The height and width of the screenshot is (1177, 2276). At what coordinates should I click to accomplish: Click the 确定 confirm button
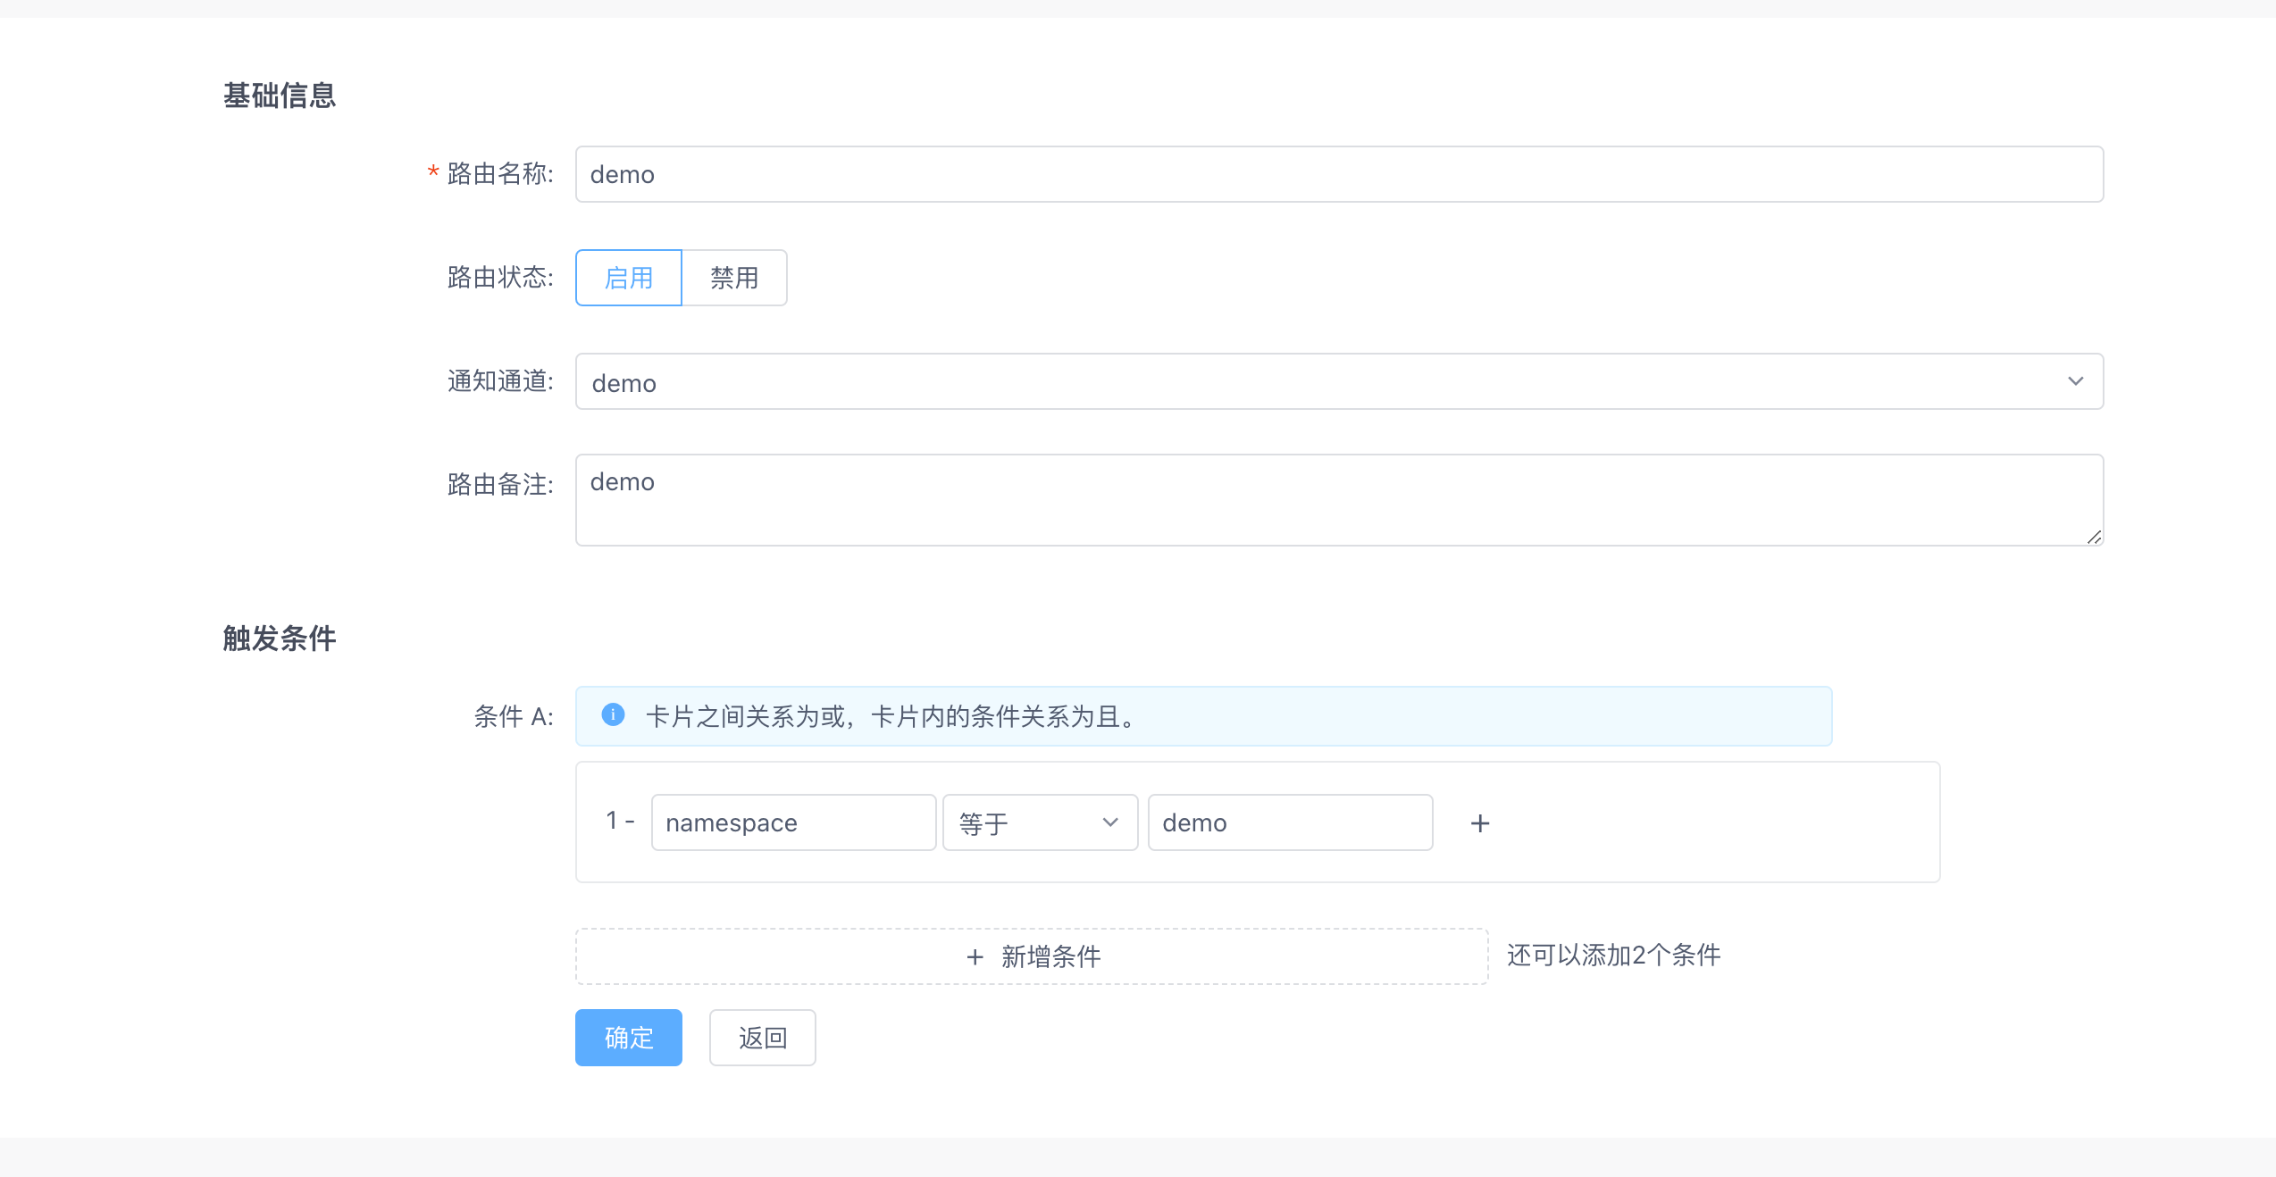(x=629, y=1038)
